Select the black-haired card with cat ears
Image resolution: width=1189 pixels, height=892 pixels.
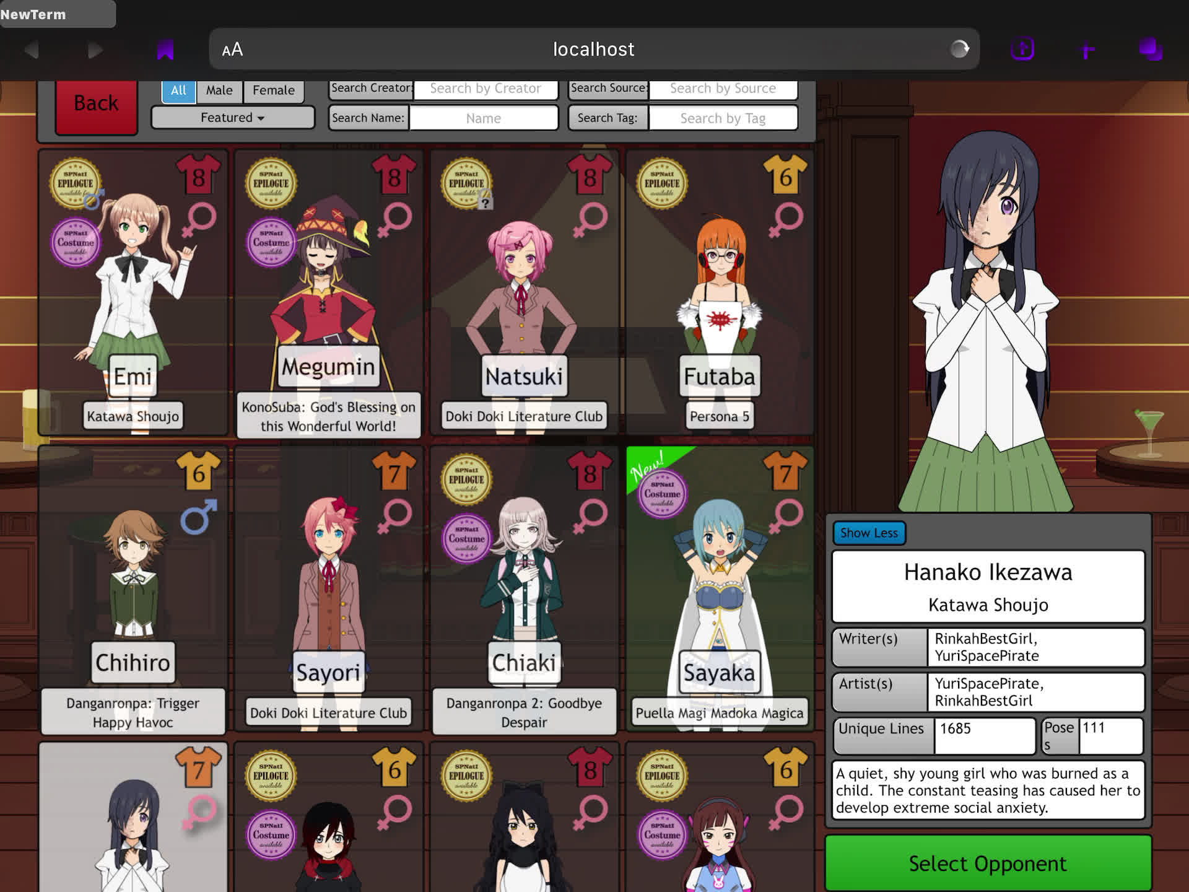click(525, 818)
